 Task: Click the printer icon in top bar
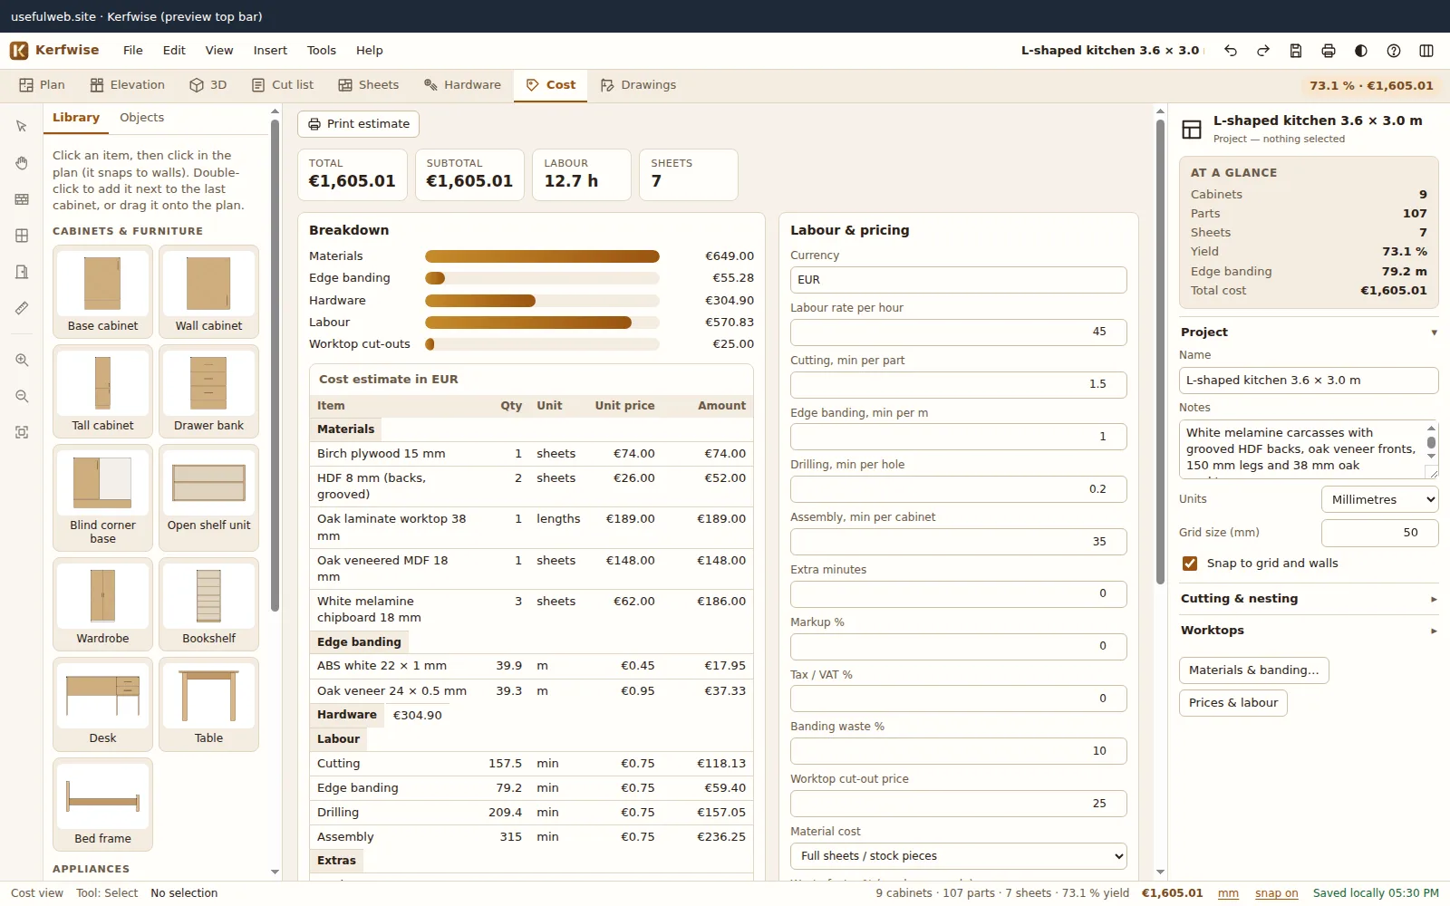click(1329, 51)
